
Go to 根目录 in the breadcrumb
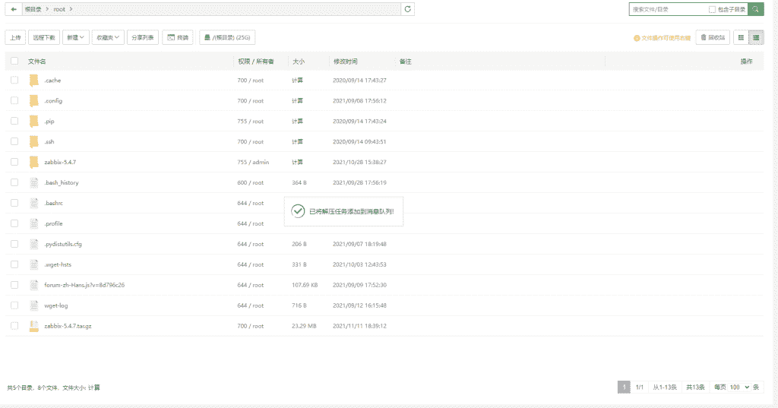pos(33,9)
